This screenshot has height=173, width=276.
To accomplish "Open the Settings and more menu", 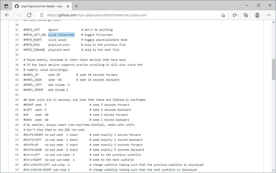I will coord(269,15).
